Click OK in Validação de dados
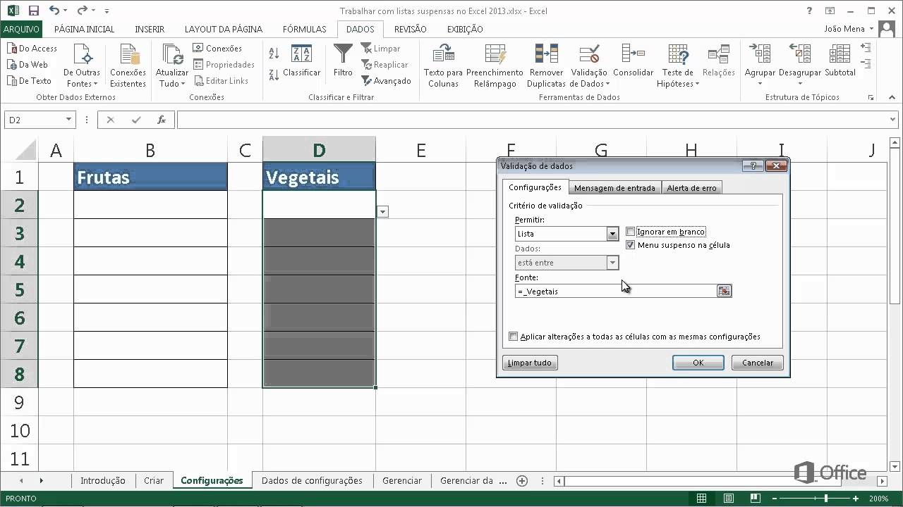Viewport: 903px width, 507px height. coord(698,363)
